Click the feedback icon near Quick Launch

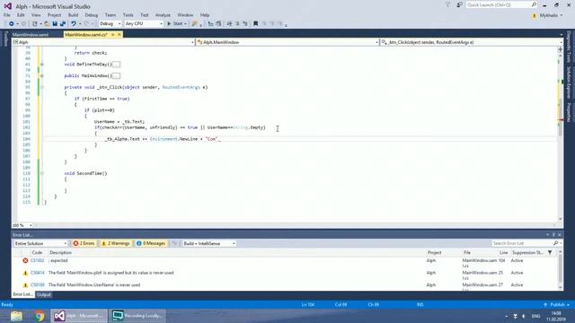click(459, 5)
